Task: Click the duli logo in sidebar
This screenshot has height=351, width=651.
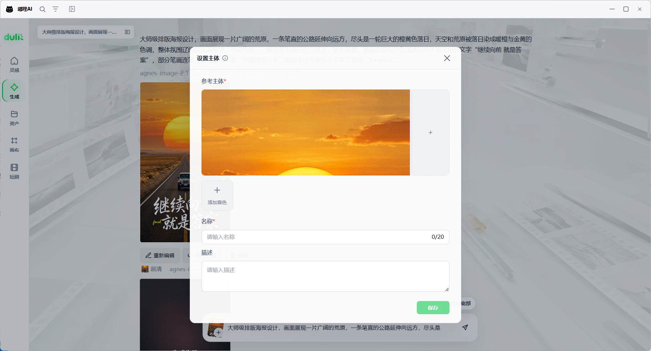Action: click(x=14, y=37)
